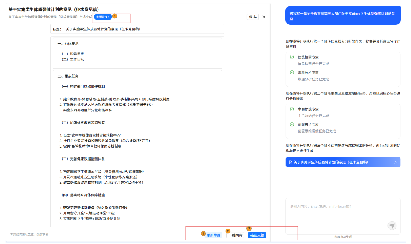Download the content with 下载内容

tap(235, 235)
